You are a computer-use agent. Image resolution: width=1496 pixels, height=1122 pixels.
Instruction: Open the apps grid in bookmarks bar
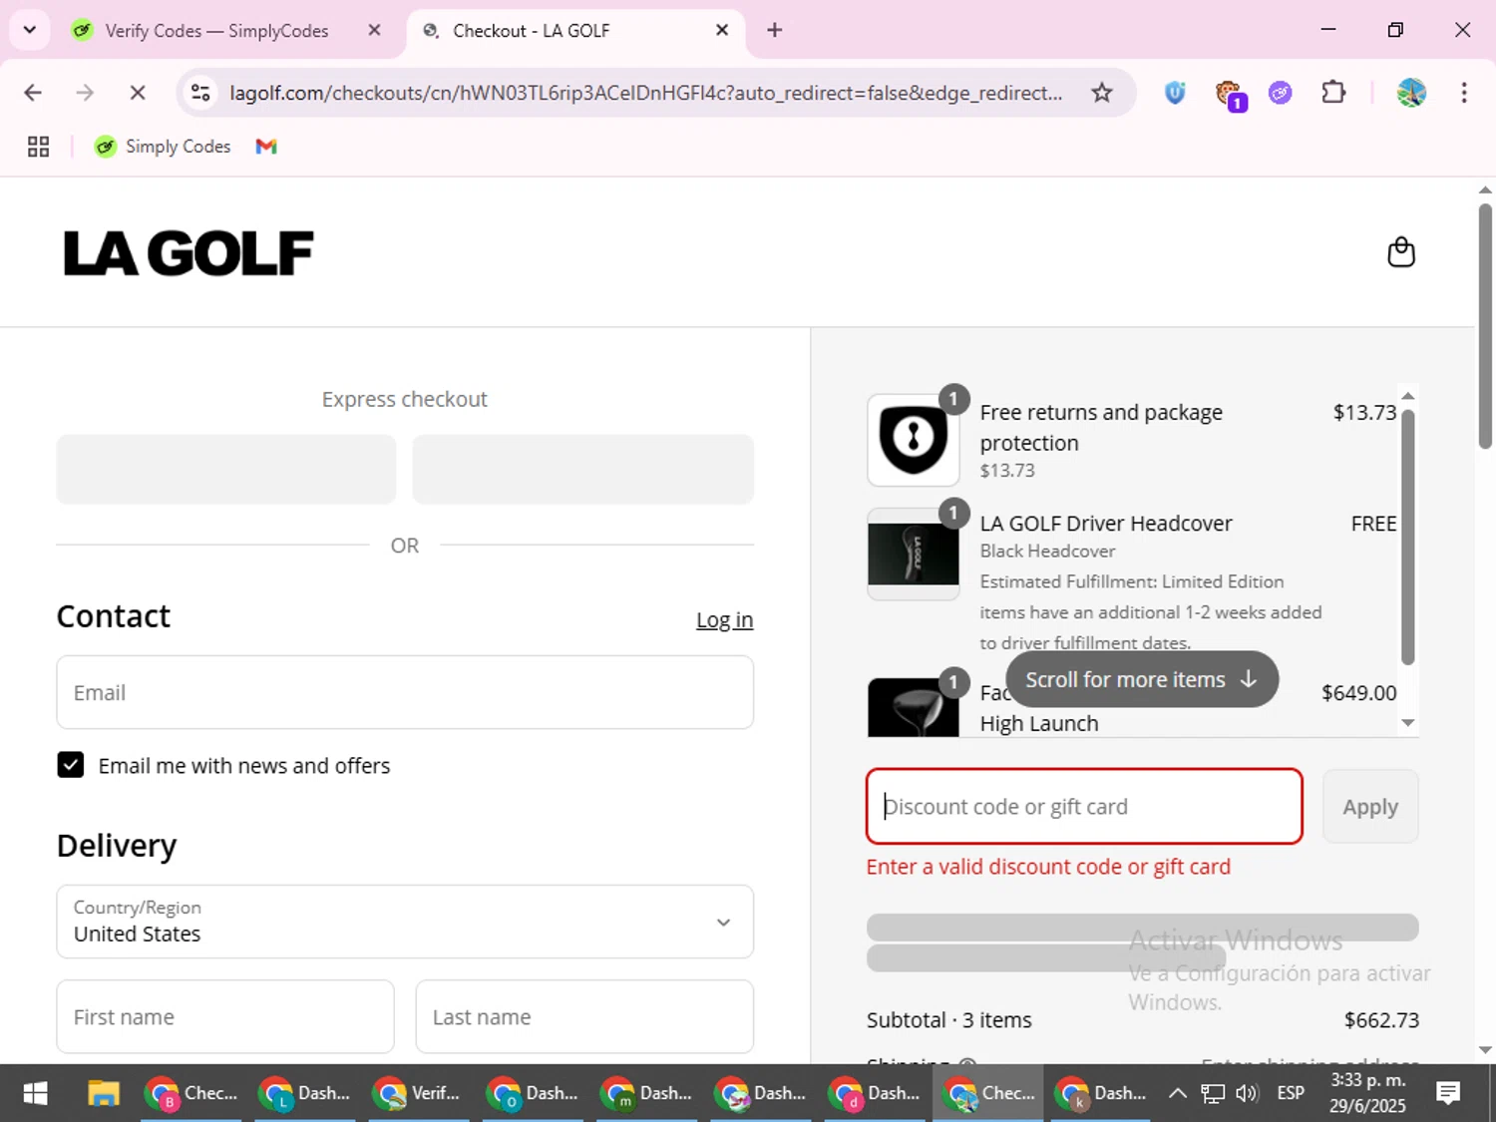click(x=38, y=147)
